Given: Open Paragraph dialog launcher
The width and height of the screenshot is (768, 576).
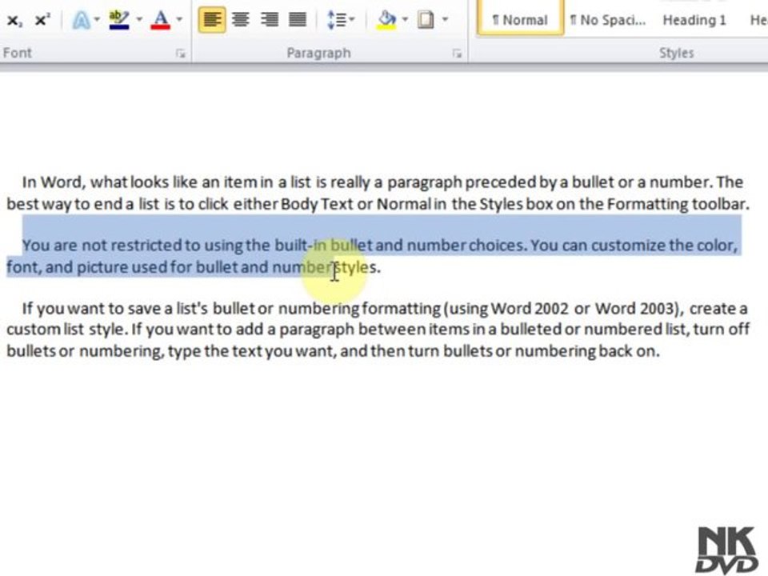Looking at the screenshot, I should click(x=457, y=54).
